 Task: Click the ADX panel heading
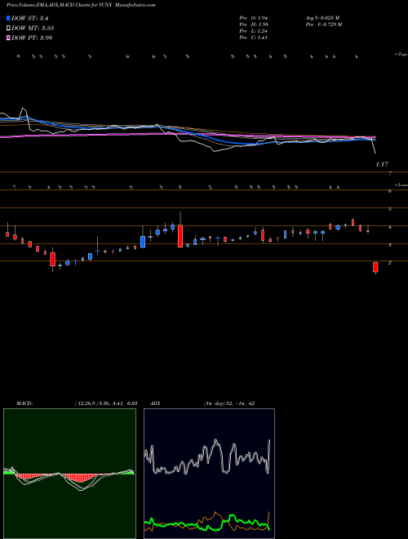pos(155,403)
